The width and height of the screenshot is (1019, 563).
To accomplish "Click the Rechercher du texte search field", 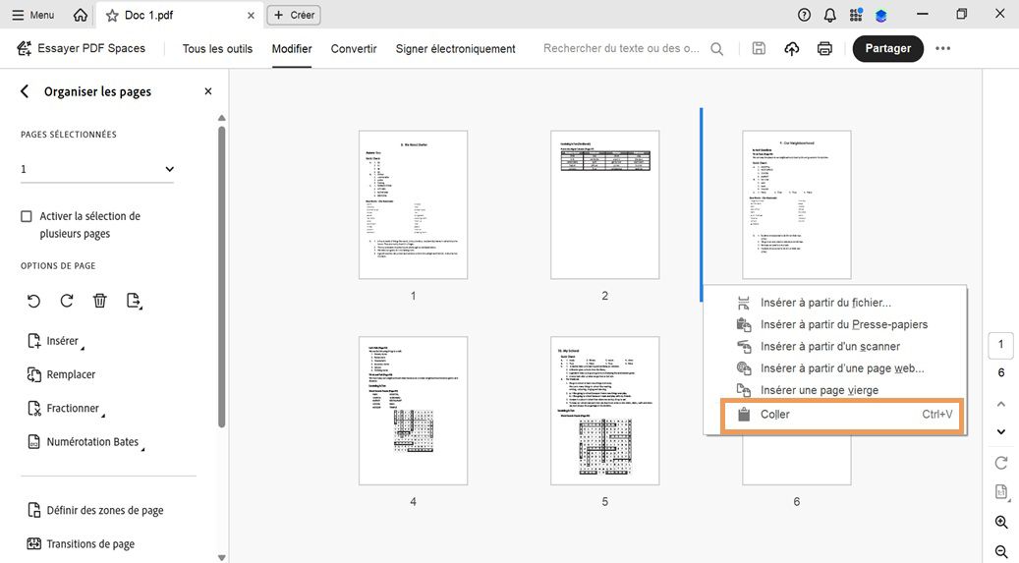I will [x=621, y=48].
